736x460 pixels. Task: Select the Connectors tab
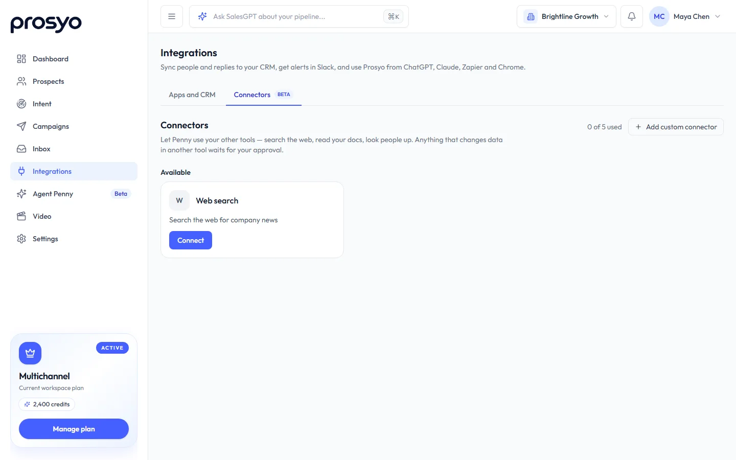coord(263,95)
